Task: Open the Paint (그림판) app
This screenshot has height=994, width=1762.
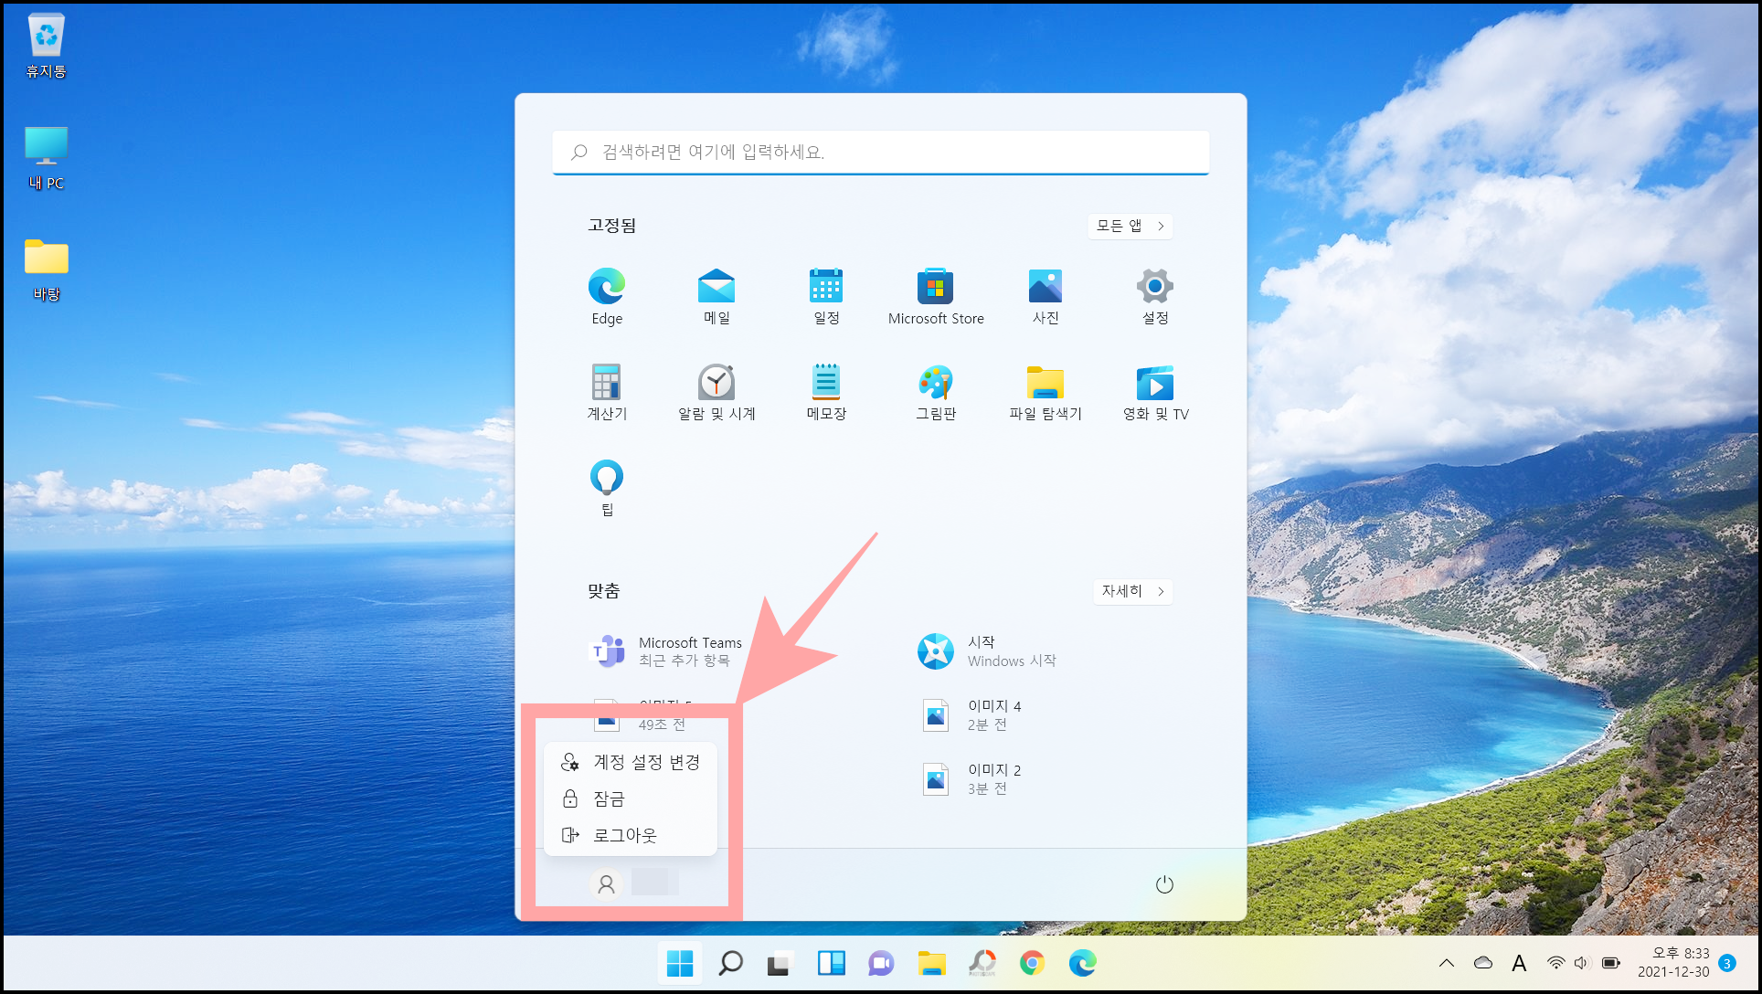Action: point(935,391)
